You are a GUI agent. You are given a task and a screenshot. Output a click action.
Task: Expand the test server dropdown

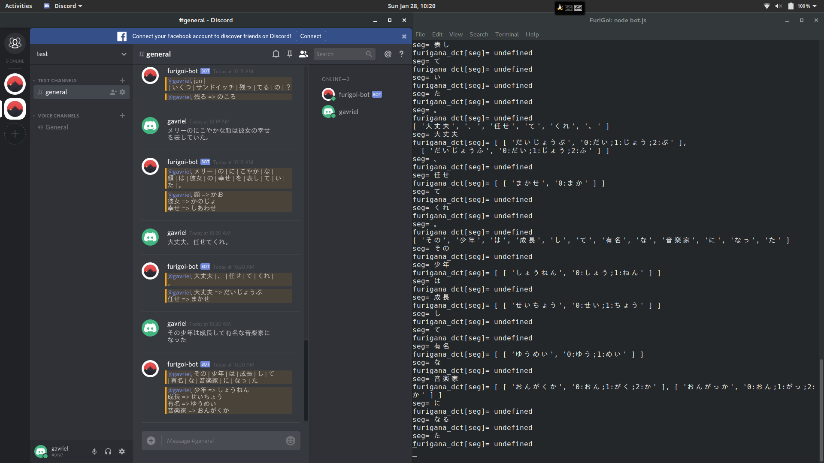(x=124, y=54)
